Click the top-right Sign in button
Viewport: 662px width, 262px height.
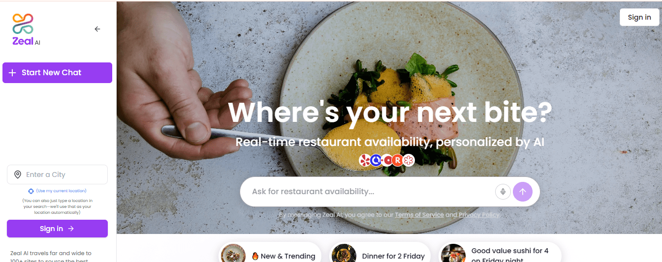(x=639, y=17)
